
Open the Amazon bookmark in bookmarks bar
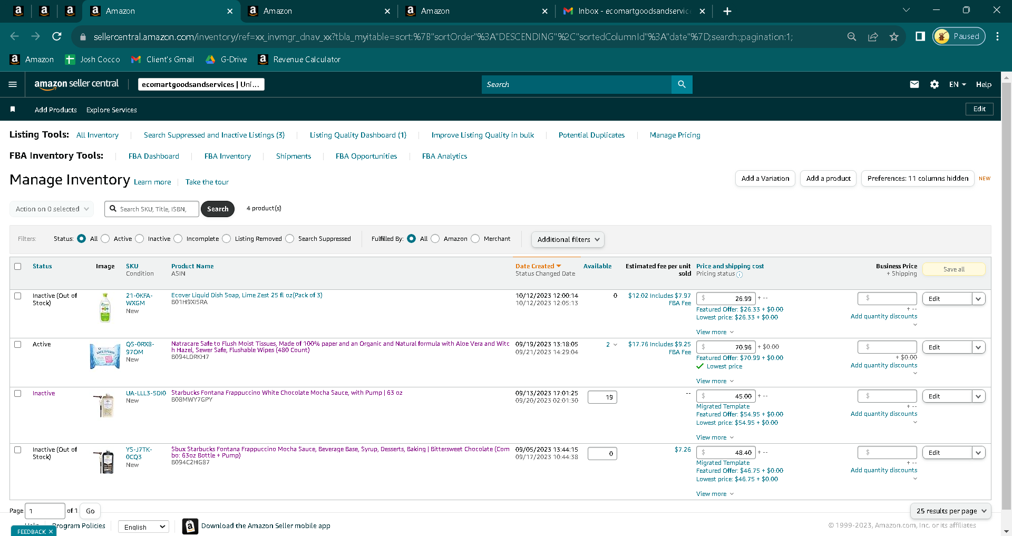coord(32,60)
